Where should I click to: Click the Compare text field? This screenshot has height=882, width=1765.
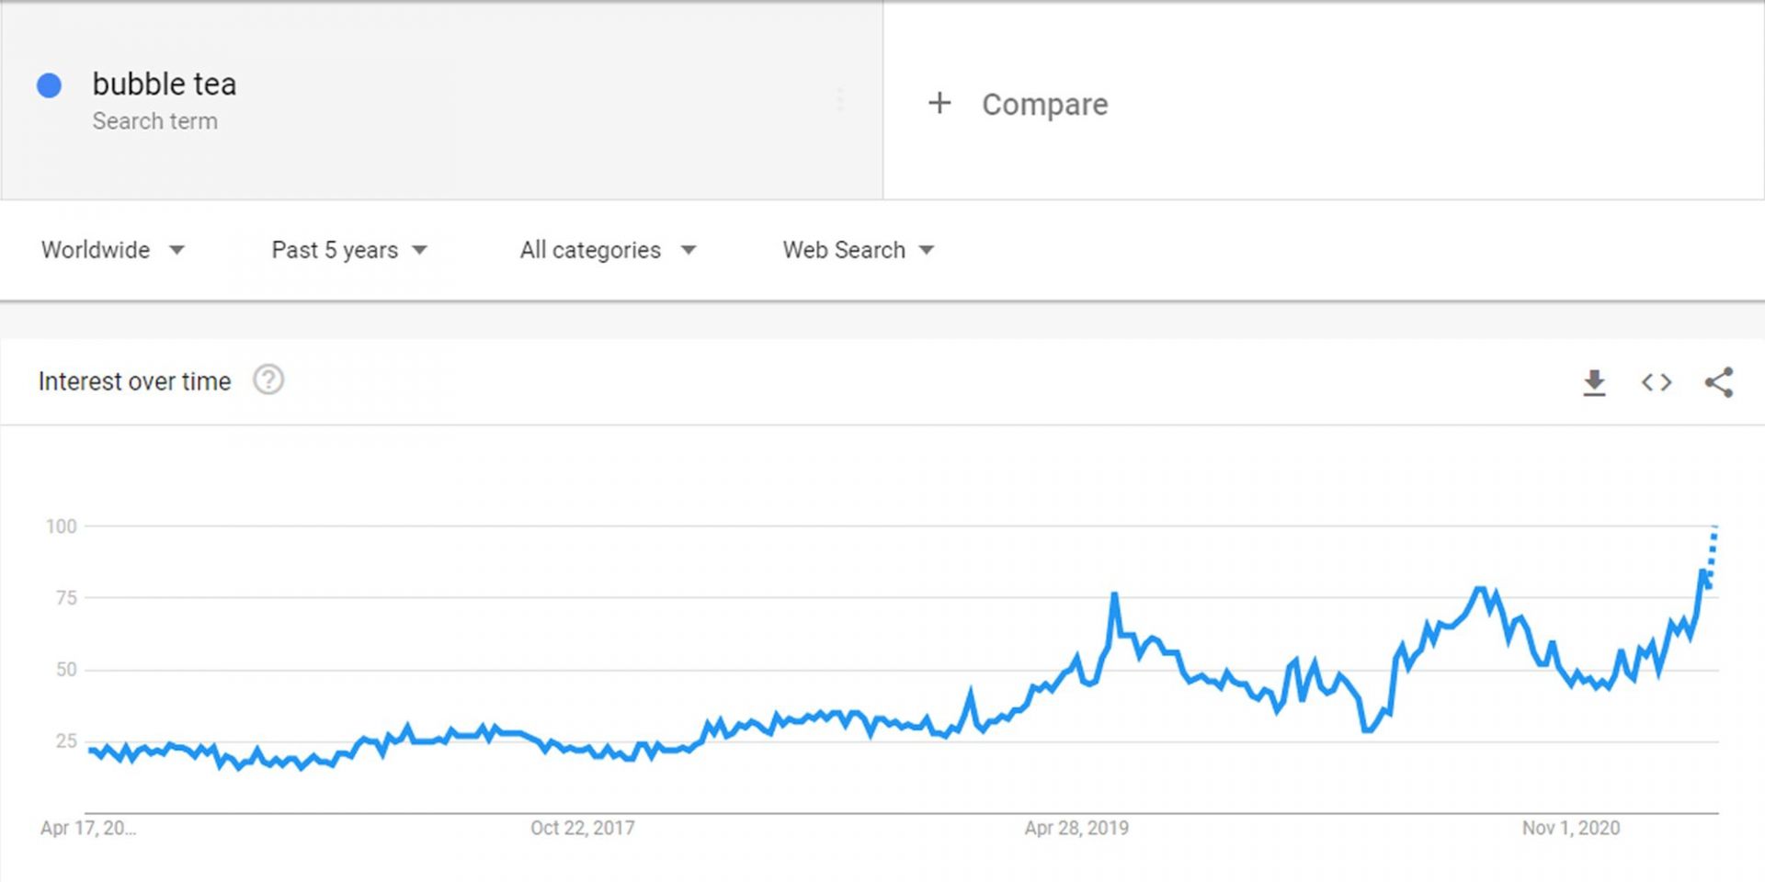1044,105
